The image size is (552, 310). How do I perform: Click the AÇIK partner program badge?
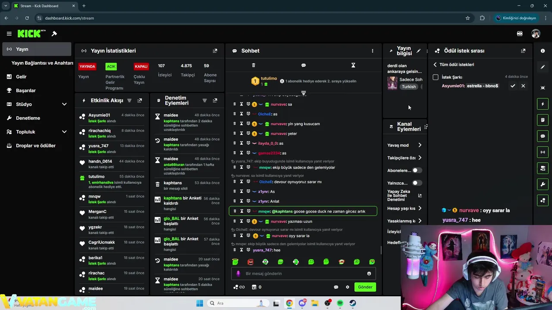tap(111, 66)
